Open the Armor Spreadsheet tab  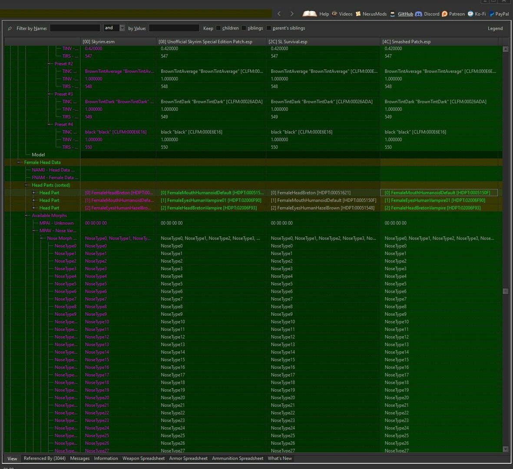coord(188,459)
